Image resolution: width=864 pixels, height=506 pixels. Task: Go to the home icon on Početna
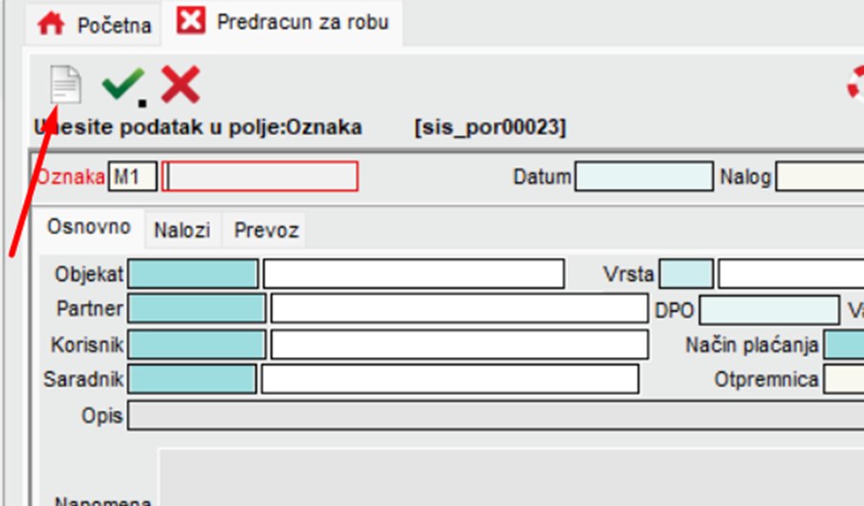tap(51, 24)
